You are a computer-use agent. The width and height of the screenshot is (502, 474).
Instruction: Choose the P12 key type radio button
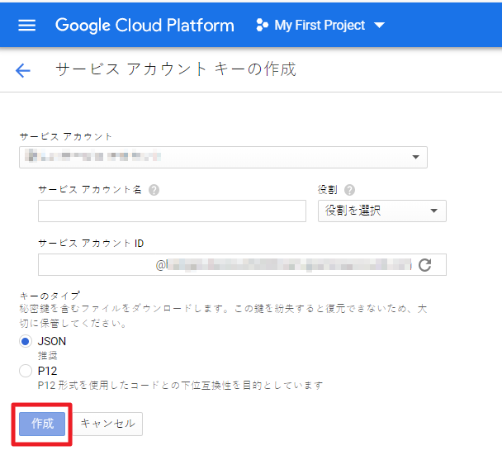(x=26, y=371)
